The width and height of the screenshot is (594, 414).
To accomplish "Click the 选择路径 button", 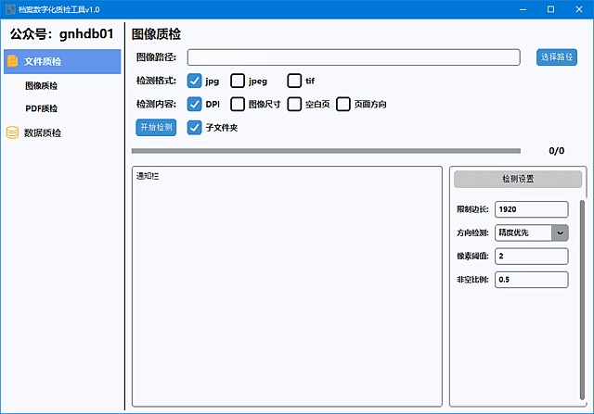I will pyautogui.click(x=556, y=57).
